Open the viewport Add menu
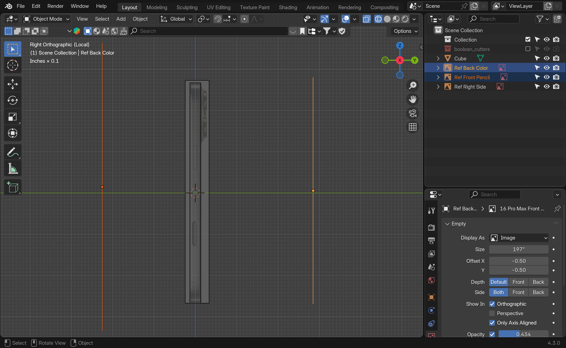This screenshot has height=348, width=566. pyautogui.click(x=121, y=19)
